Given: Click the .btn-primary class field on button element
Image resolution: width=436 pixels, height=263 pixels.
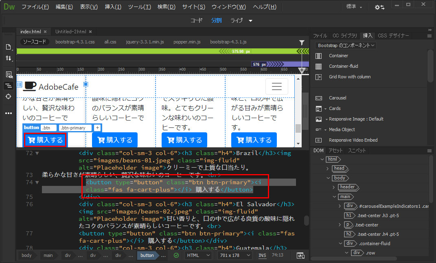Looking at the screenshot, I should point(75,128).
